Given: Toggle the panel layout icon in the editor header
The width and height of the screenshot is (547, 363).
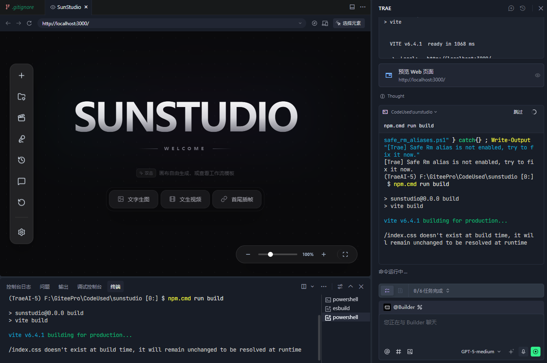Looking at the screenshot, I should coord(352,7).
